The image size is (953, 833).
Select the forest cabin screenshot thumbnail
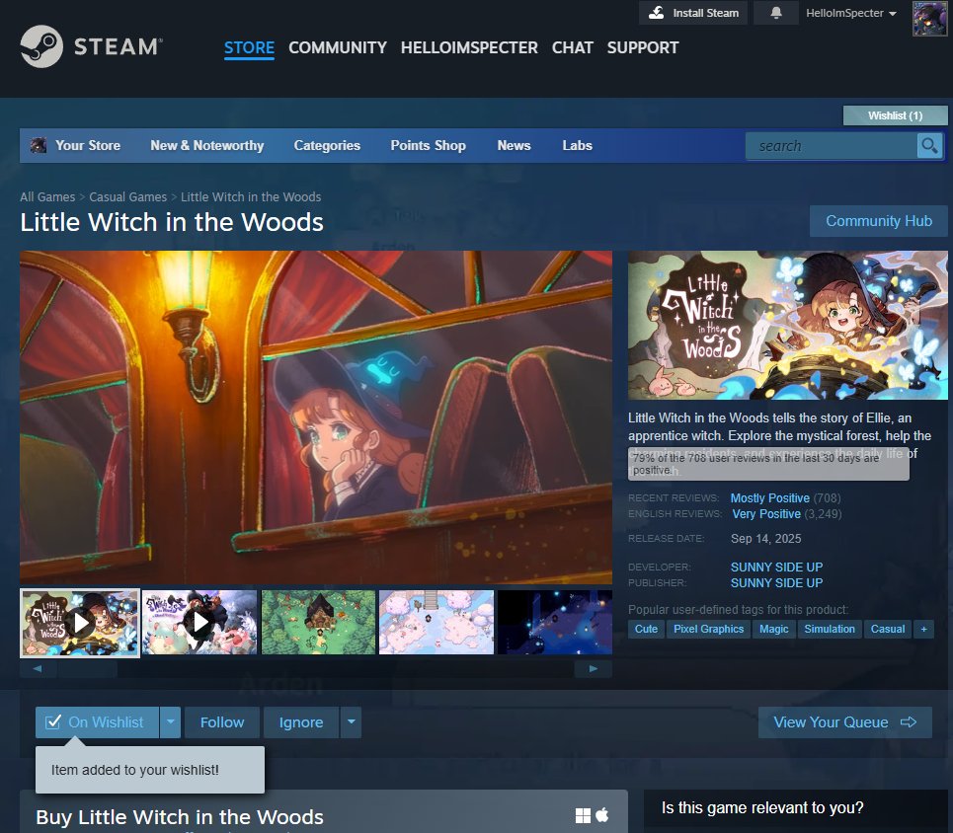(x=318, y=623)
